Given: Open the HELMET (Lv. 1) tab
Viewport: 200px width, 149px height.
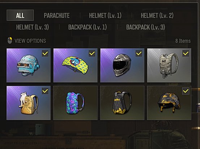Looking at the screenshot, I should pyautogui.click(x=105, y=15).
